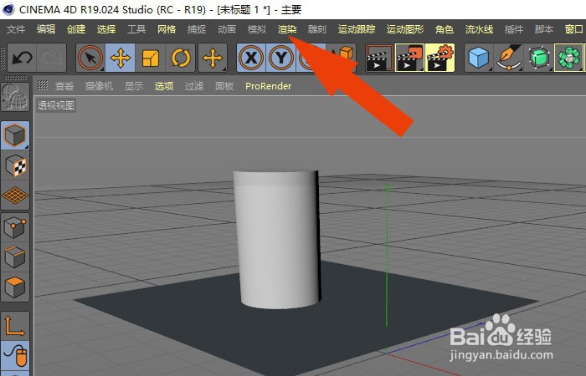Open the 脚本 menu
This screenshot has width=586, height=376.
pos(544,29)
